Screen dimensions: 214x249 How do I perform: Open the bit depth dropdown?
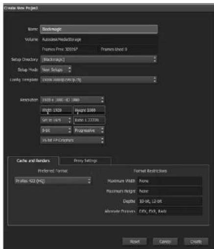pyautogui.click(x=56, y=130)
